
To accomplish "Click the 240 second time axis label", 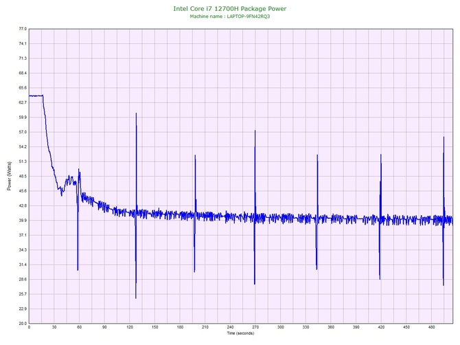I will click(x=230, y=327).
